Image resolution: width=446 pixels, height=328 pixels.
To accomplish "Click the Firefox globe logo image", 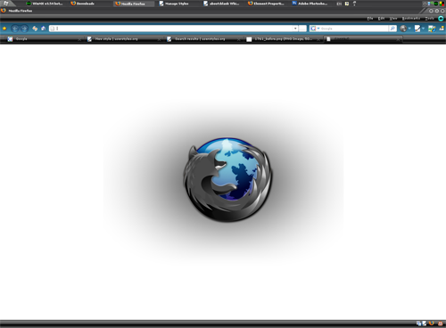I will (x=227, y=179).
